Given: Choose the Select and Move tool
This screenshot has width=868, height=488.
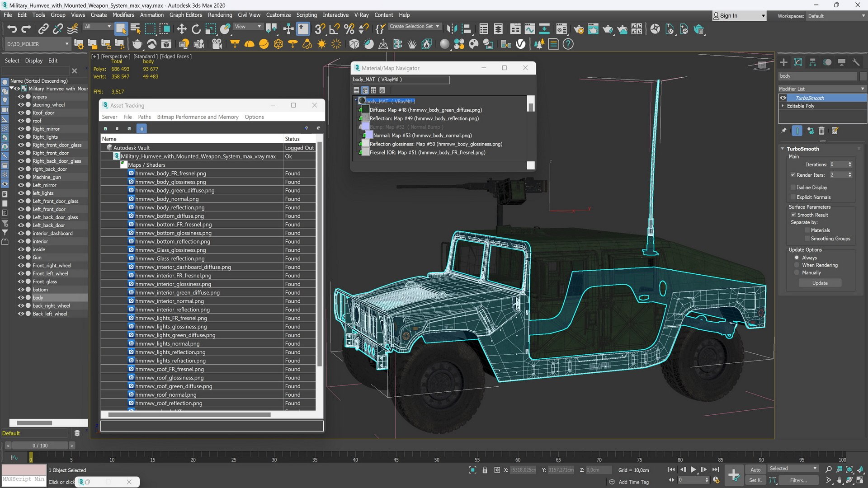Looking at the screenshot, I should 181,29.
